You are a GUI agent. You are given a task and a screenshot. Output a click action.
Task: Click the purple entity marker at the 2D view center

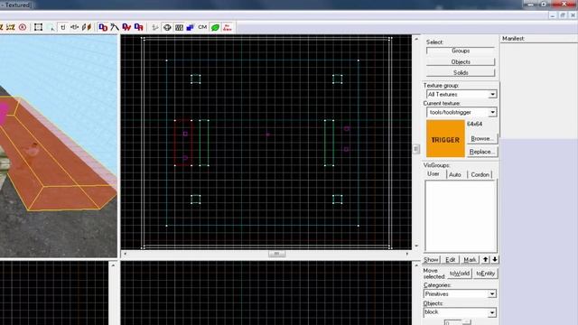point(267,135)
